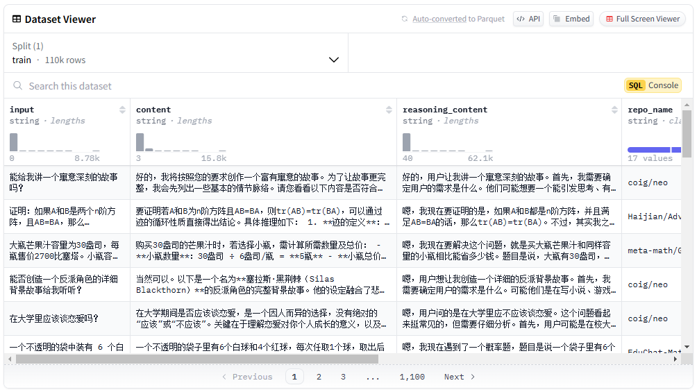The height and width of the screenshot is (392, 697).
Task: Click the repo_name 17 values bar
Action: point(654,150)
